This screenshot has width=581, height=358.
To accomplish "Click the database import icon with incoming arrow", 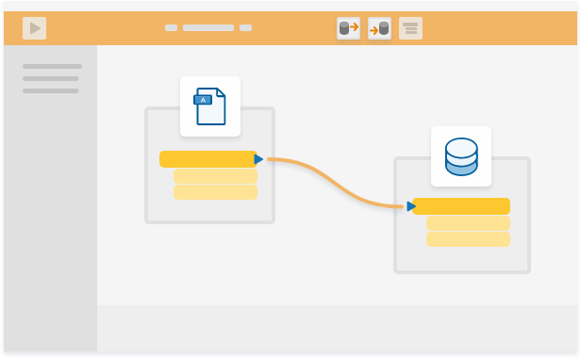I will tap(379, 28).
